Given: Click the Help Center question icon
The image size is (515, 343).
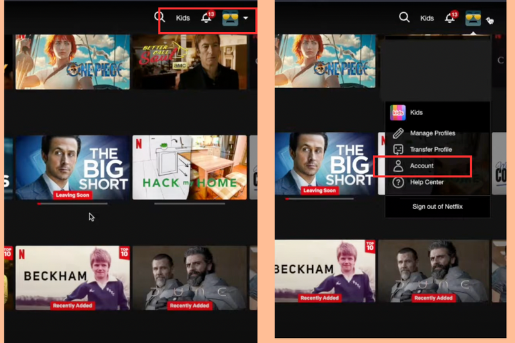Looking at the screenshot, I should tap(398, 183).
